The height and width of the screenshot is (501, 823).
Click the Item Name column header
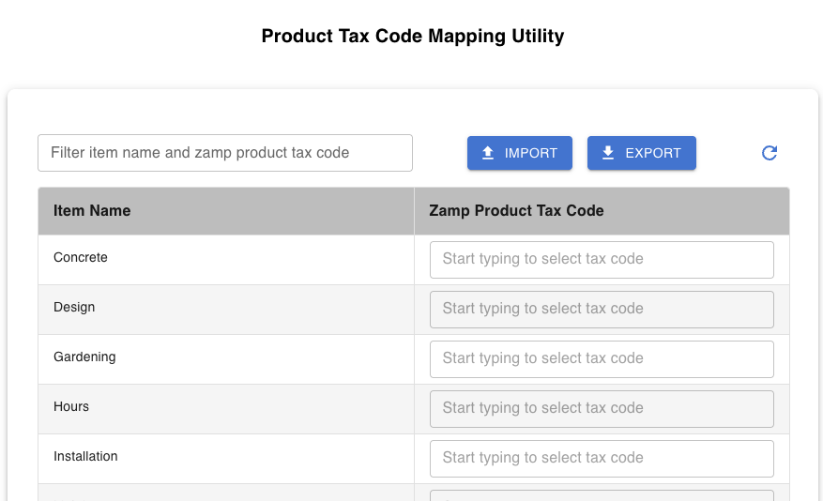tap(92, 211)
